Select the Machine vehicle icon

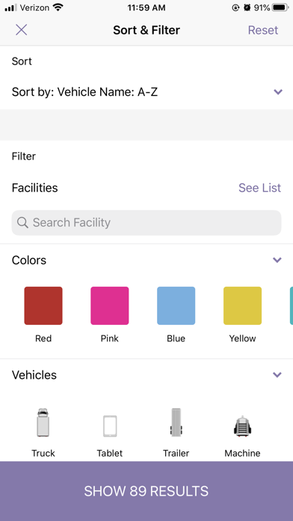tap(242, 426)
